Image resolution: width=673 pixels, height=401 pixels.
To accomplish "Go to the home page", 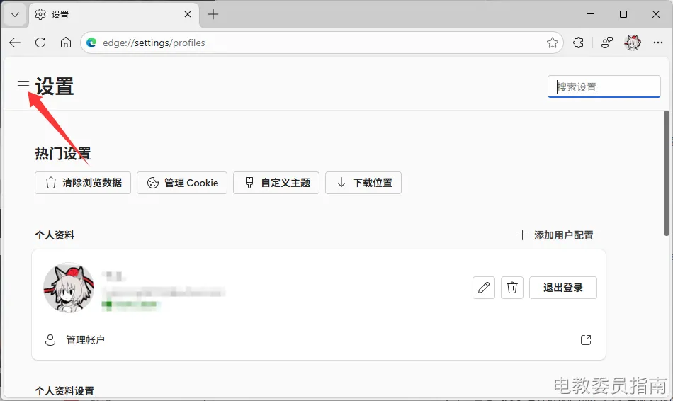I will [x=66, y=43].
